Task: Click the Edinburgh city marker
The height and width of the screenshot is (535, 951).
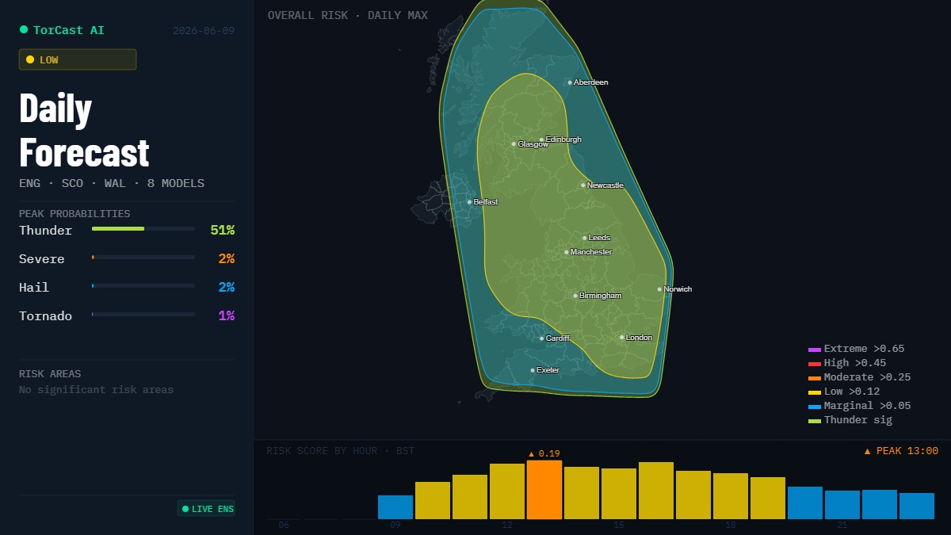Action: 542,139
